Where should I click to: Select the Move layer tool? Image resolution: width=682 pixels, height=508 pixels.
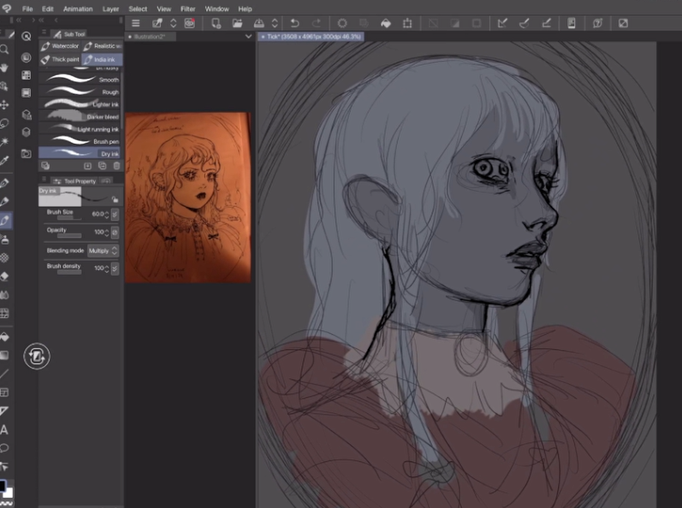point(4,104)
